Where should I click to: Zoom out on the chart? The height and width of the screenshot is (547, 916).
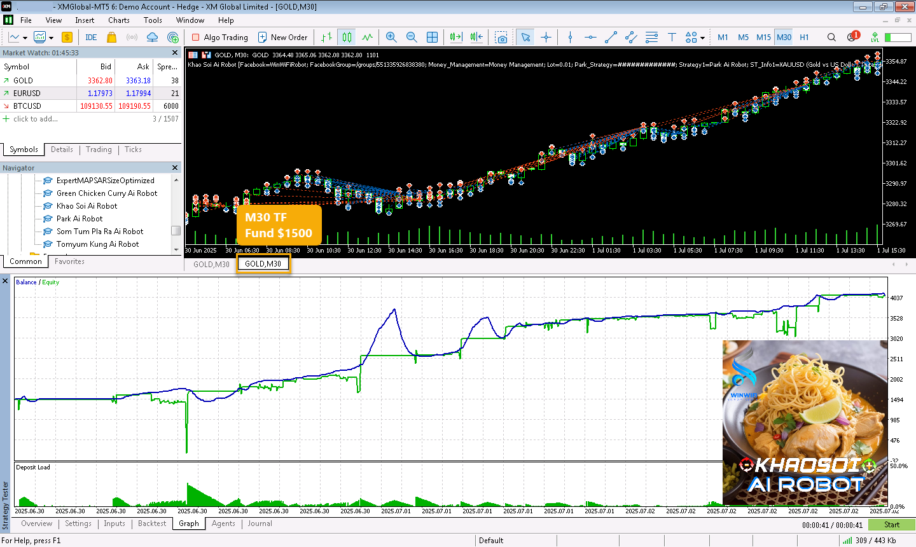point(412,37)
